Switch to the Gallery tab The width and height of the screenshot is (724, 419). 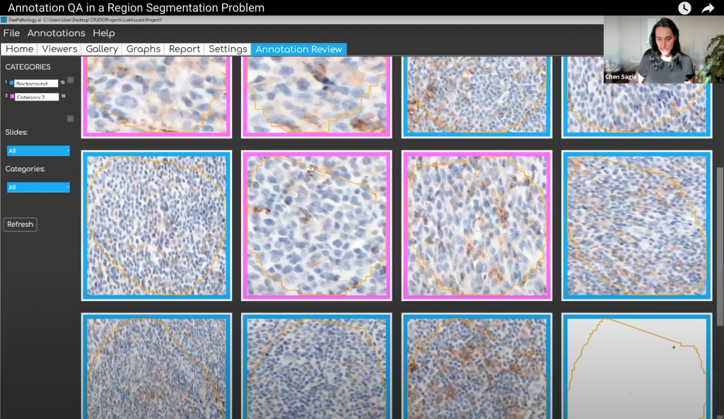tap(101, 49)
